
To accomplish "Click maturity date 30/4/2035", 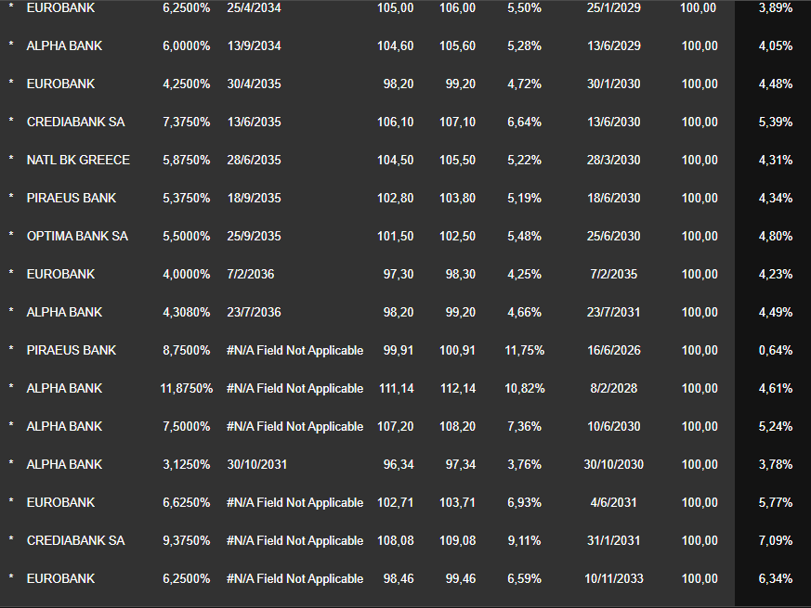I will coord(254,84).
